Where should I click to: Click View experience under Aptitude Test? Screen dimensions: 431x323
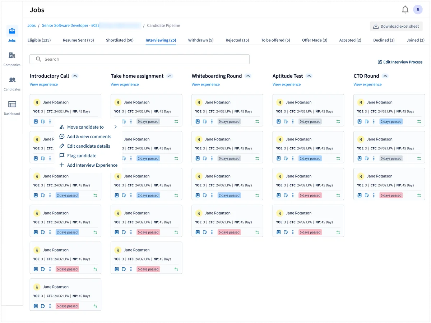coord(287,84)
